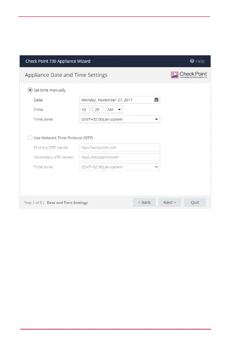
Task: Select the Set time manually radio button
Action: (x=30, y=90)
